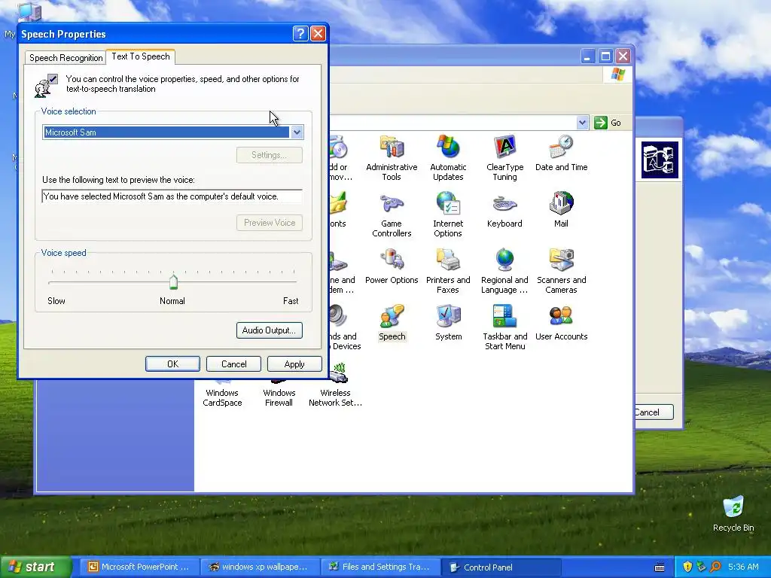Image resolution: width=771 pixels, height=578 pixels.
Task: Switch to Files and Settings Transfer taskbar item
Action: coord(380,567)
